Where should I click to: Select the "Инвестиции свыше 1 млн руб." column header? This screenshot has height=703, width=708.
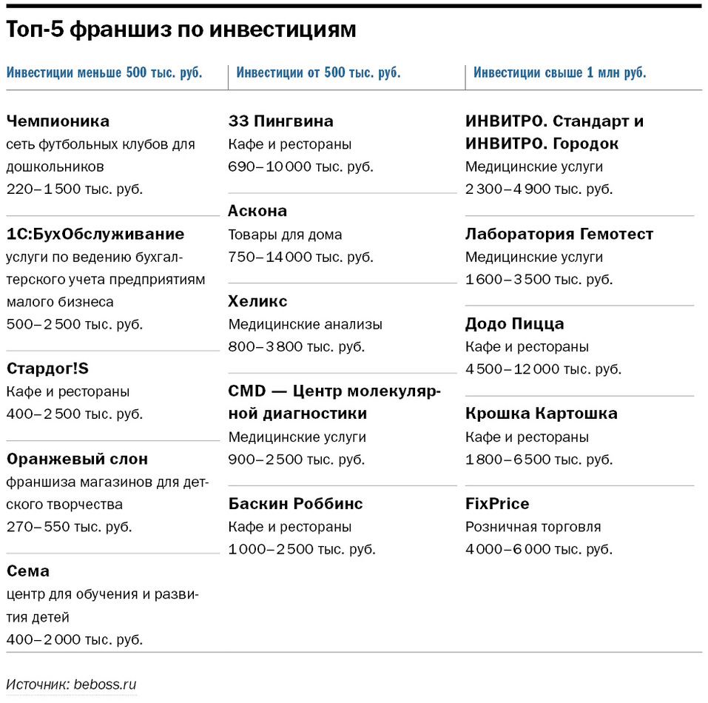[559, 73]
